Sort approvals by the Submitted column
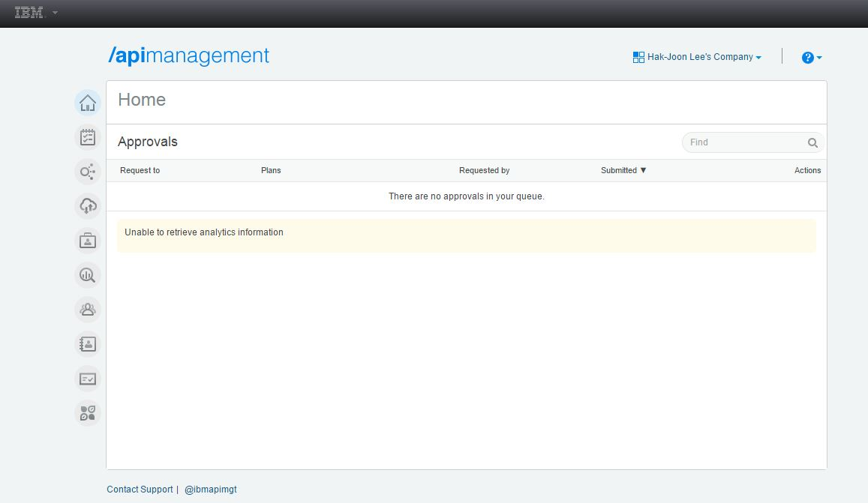 pyautogui.click(x=623, y=170)
